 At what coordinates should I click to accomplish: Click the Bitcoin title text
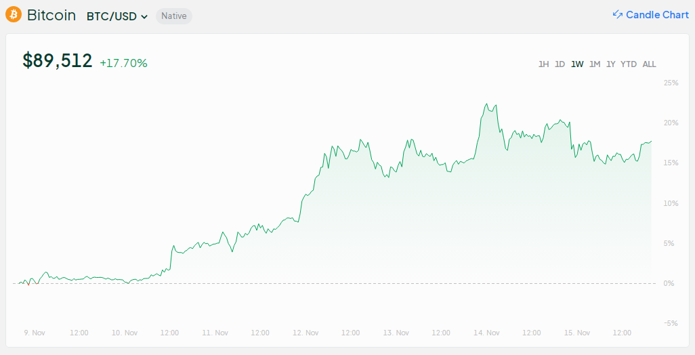pos(51,16)
